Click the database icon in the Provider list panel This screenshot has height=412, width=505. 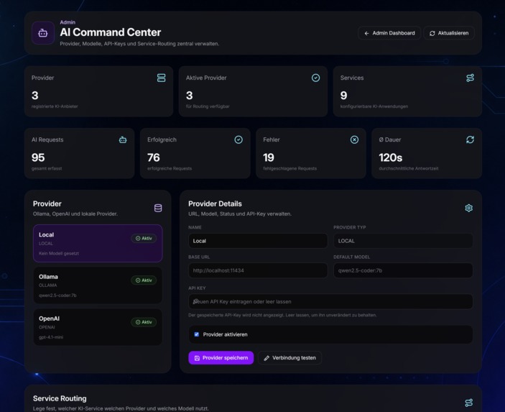tap(158, 208)
